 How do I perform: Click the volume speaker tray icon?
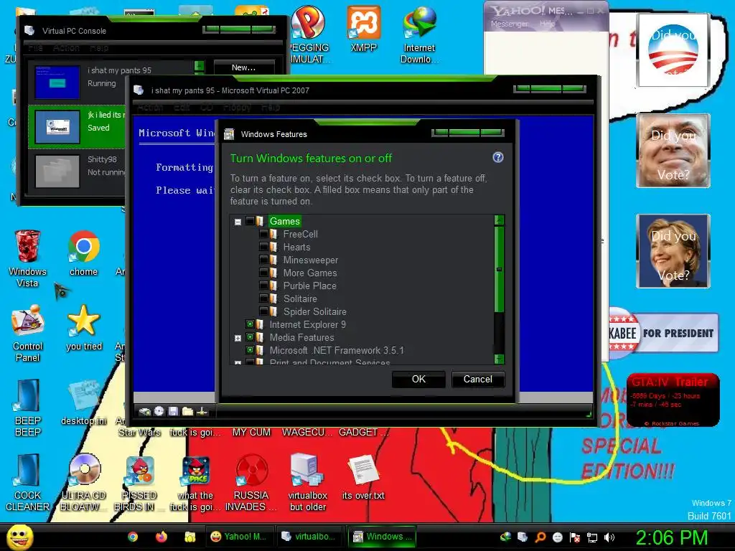(x=609, y=537)
